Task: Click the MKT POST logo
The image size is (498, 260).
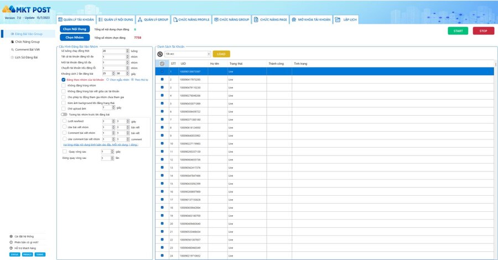Action: click(27, 9)
